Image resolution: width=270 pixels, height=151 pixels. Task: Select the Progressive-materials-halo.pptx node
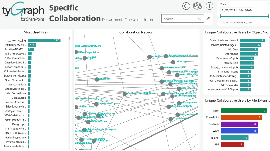(x=161, y=81)
